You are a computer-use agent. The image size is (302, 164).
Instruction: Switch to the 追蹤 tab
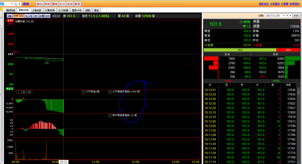click(88, 10)
